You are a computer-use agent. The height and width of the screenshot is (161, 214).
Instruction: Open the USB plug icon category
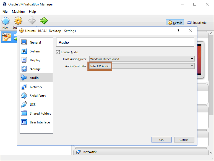tap(24, 104)
